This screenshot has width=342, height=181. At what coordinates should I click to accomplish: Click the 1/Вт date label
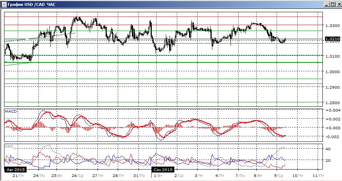(158, 175)
